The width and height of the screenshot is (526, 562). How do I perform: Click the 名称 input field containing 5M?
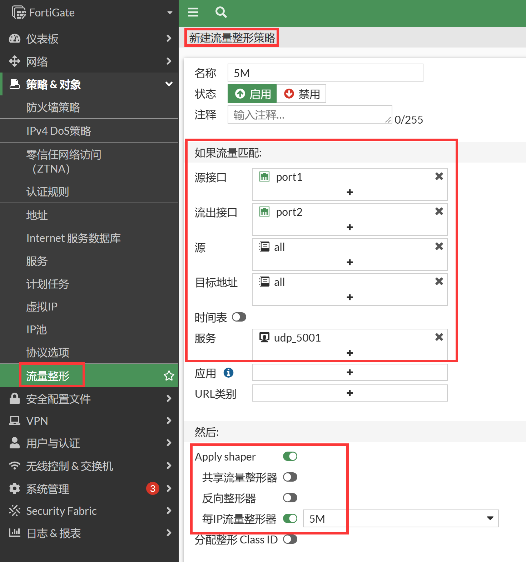(x=325, y=73)
